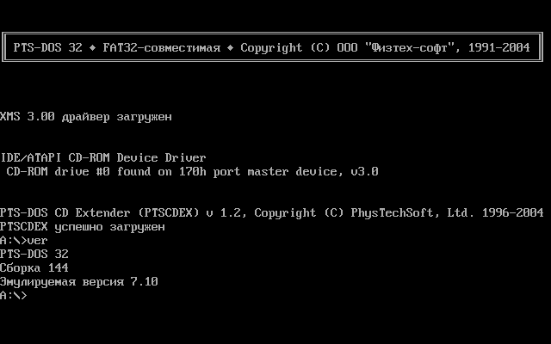Click the PTS-DOS 32 title in banner
This screenshot has width=551, height=344.
48,47
